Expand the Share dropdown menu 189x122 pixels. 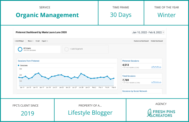point(30,41)
